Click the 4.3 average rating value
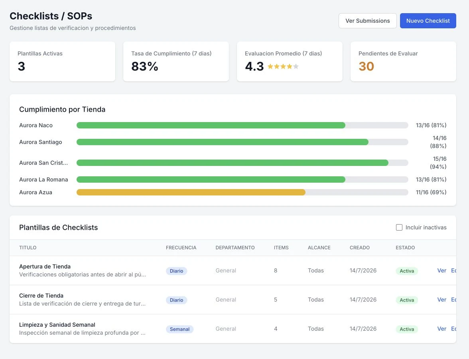The width and height of the screenshot is (469, 359). tap(254, 66)
